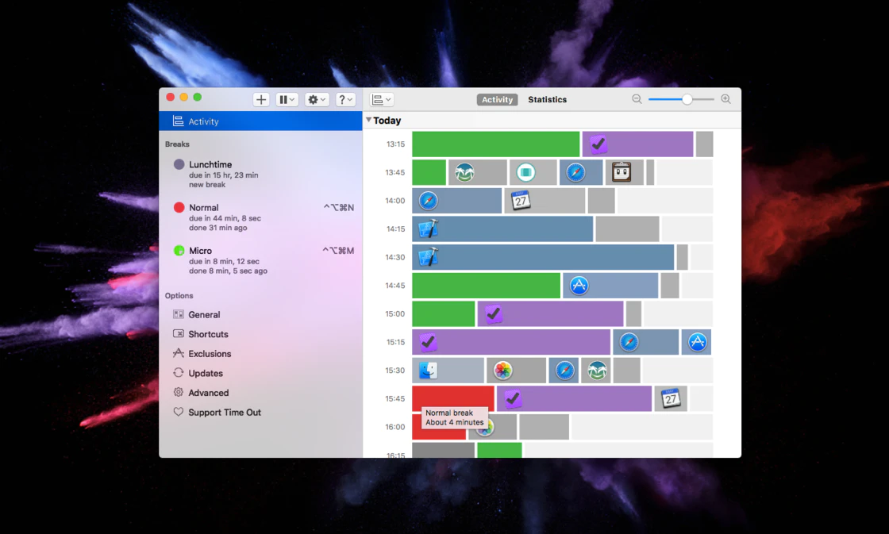Click the Exclusions icon in sidebar

click(179, 353)
